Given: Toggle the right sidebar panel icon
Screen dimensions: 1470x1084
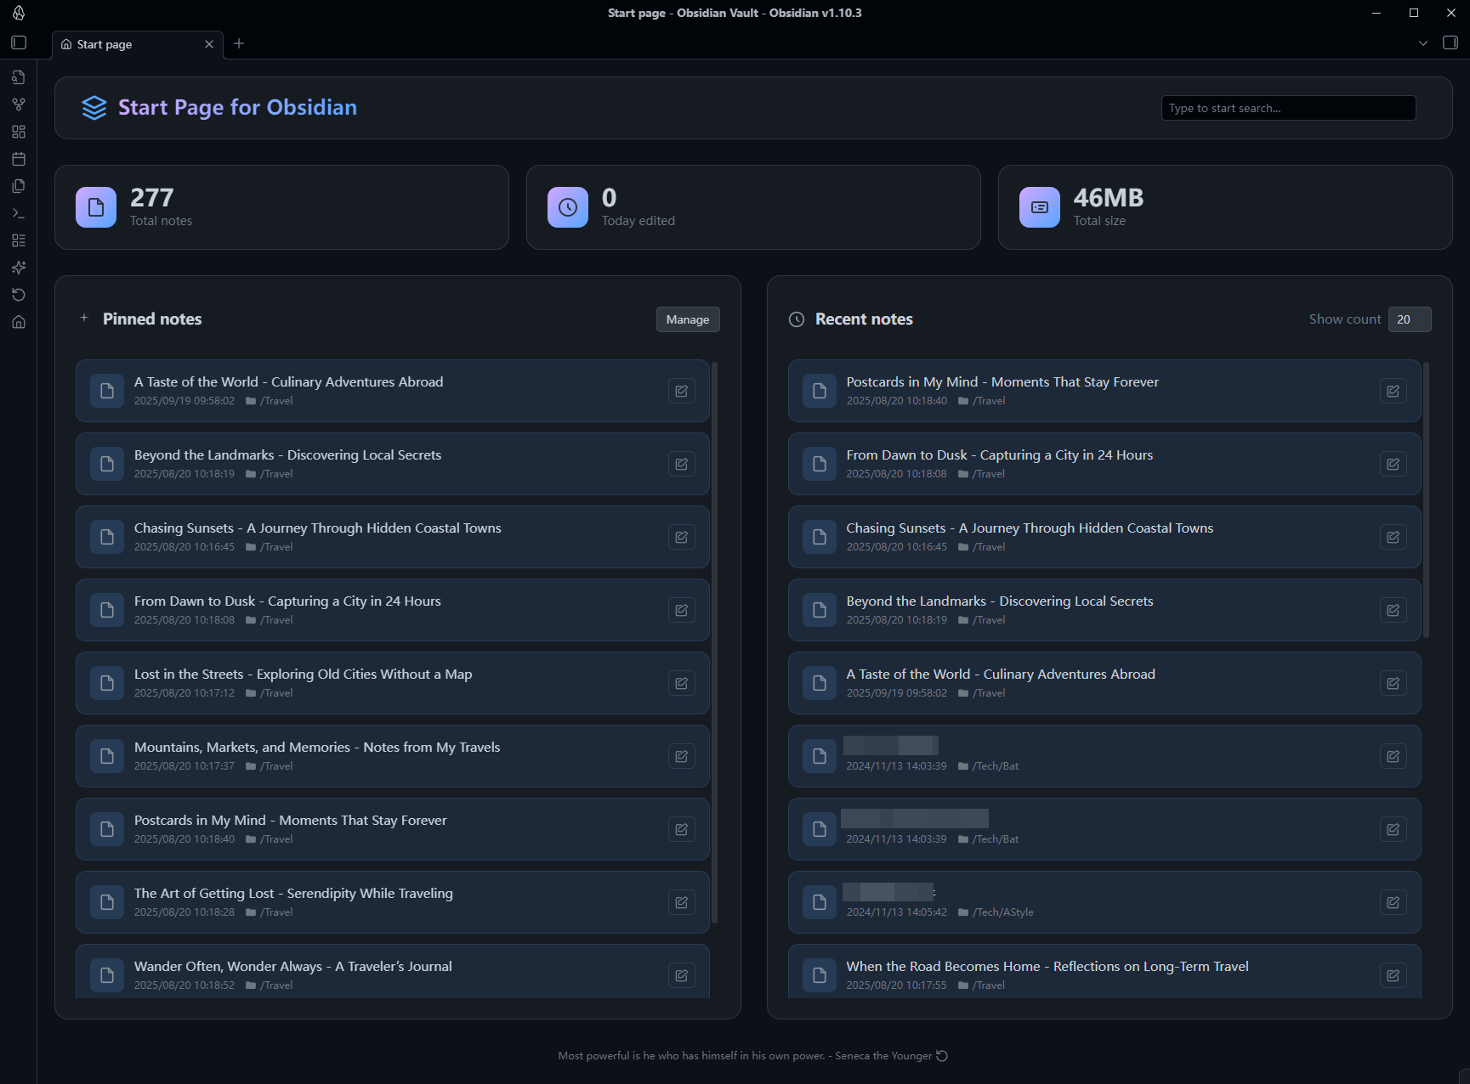Looking at the screenshot, I should (1450, 42).
